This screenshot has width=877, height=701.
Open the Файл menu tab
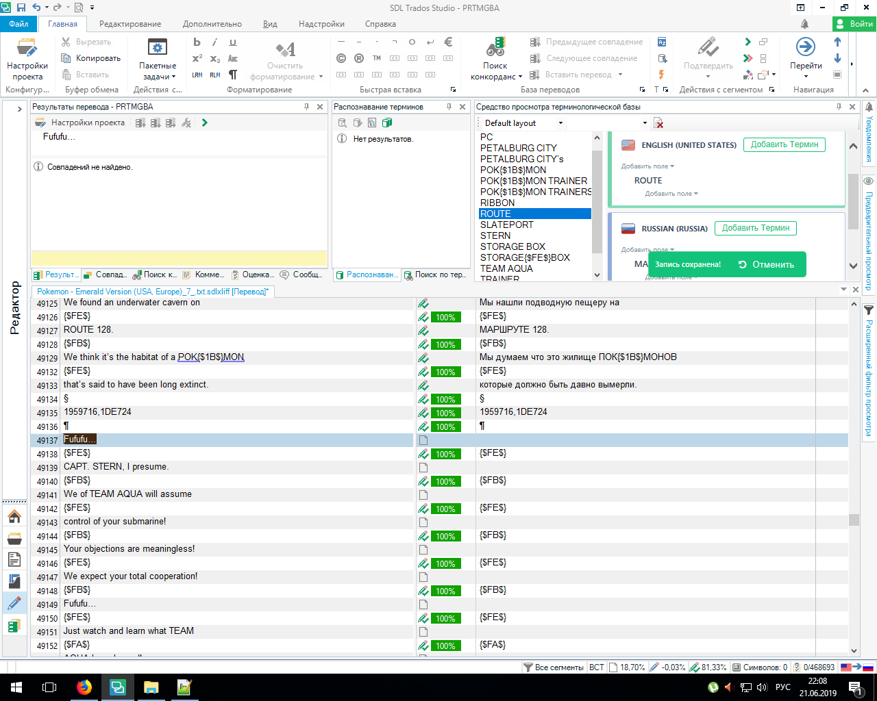(18, 24)
